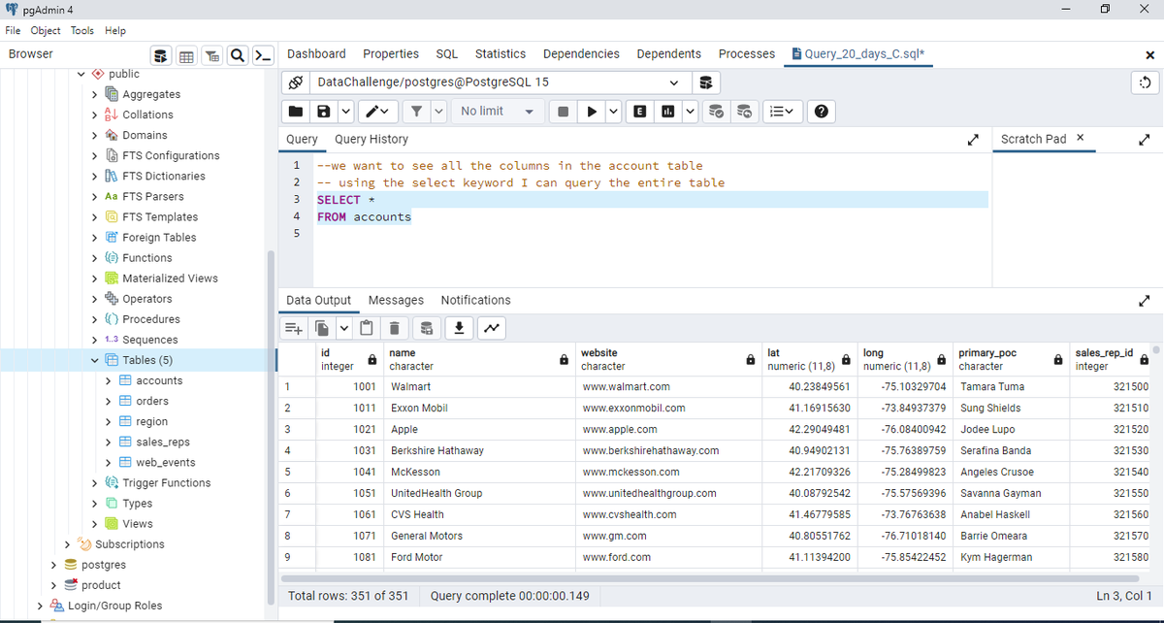Image resolution: width=1164 pixels, height=623 pixels.
Task: Open the Statistics tab
Action: pyautogui.click(x=501, y=53)
